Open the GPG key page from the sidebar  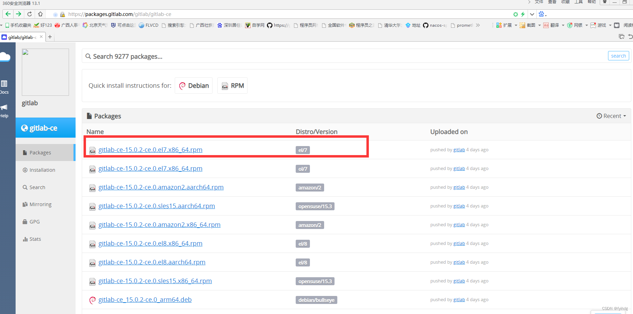[x=35, y=221]
